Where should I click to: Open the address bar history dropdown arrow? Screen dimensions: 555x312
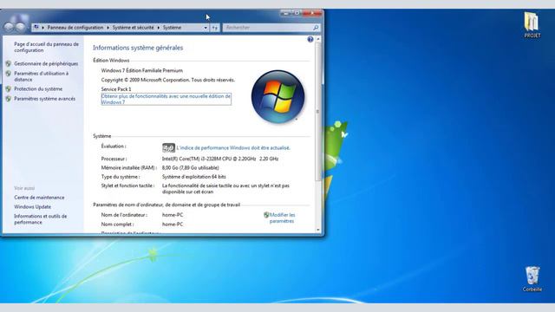pyautogui.click(x=206, y=28)
